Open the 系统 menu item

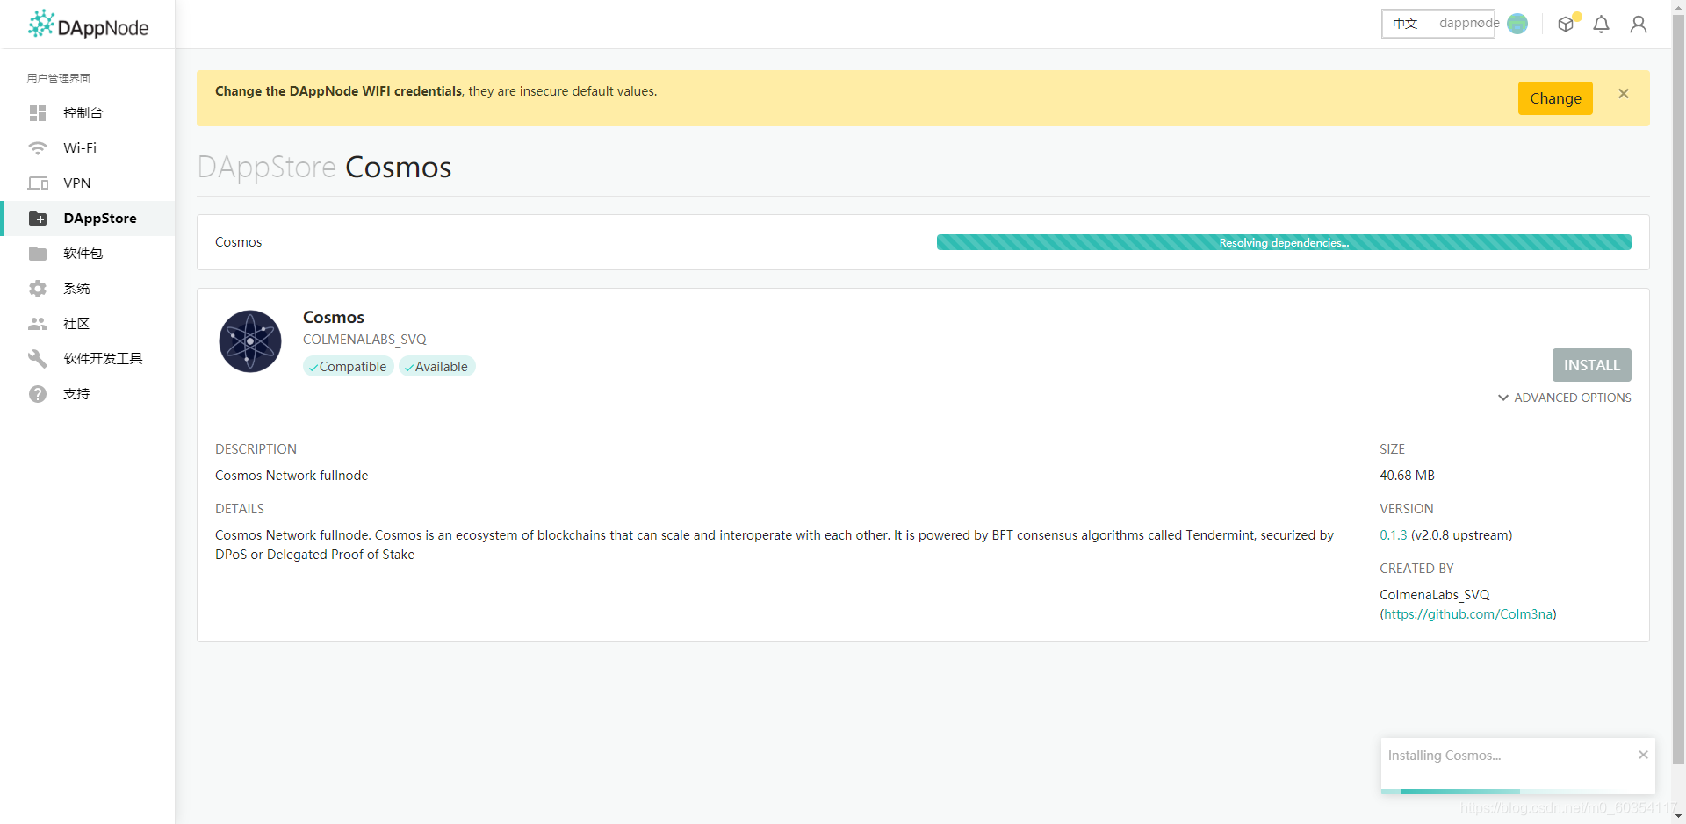(90, 289)
